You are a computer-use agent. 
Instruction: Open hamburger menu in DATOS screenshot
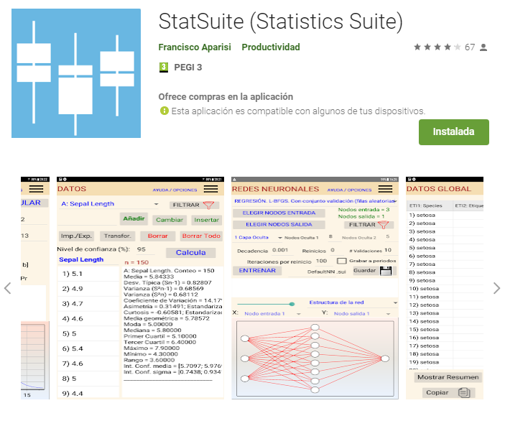tap(210, 189)
